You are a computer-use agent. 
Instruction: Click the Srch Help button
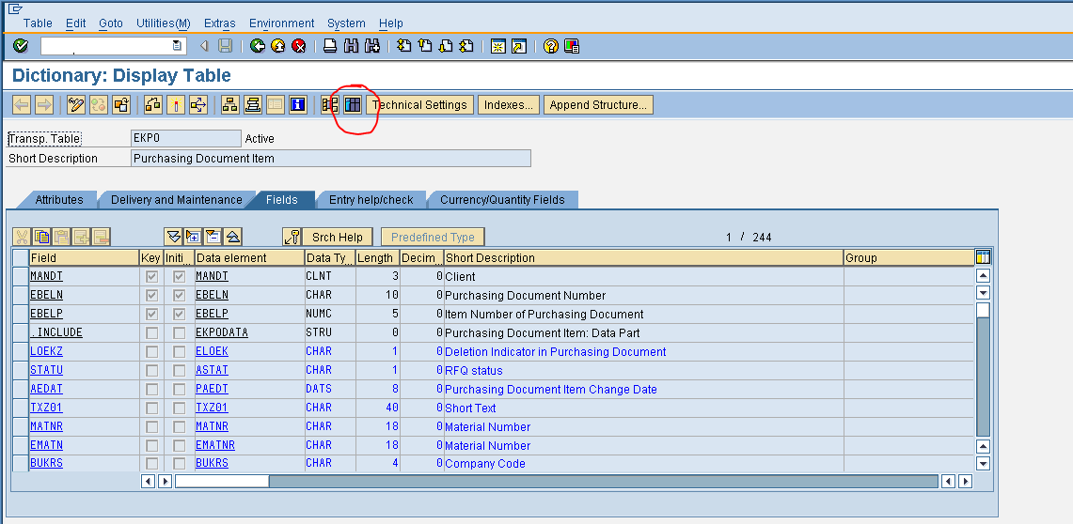pyautogui.click(x=338, y=237)
